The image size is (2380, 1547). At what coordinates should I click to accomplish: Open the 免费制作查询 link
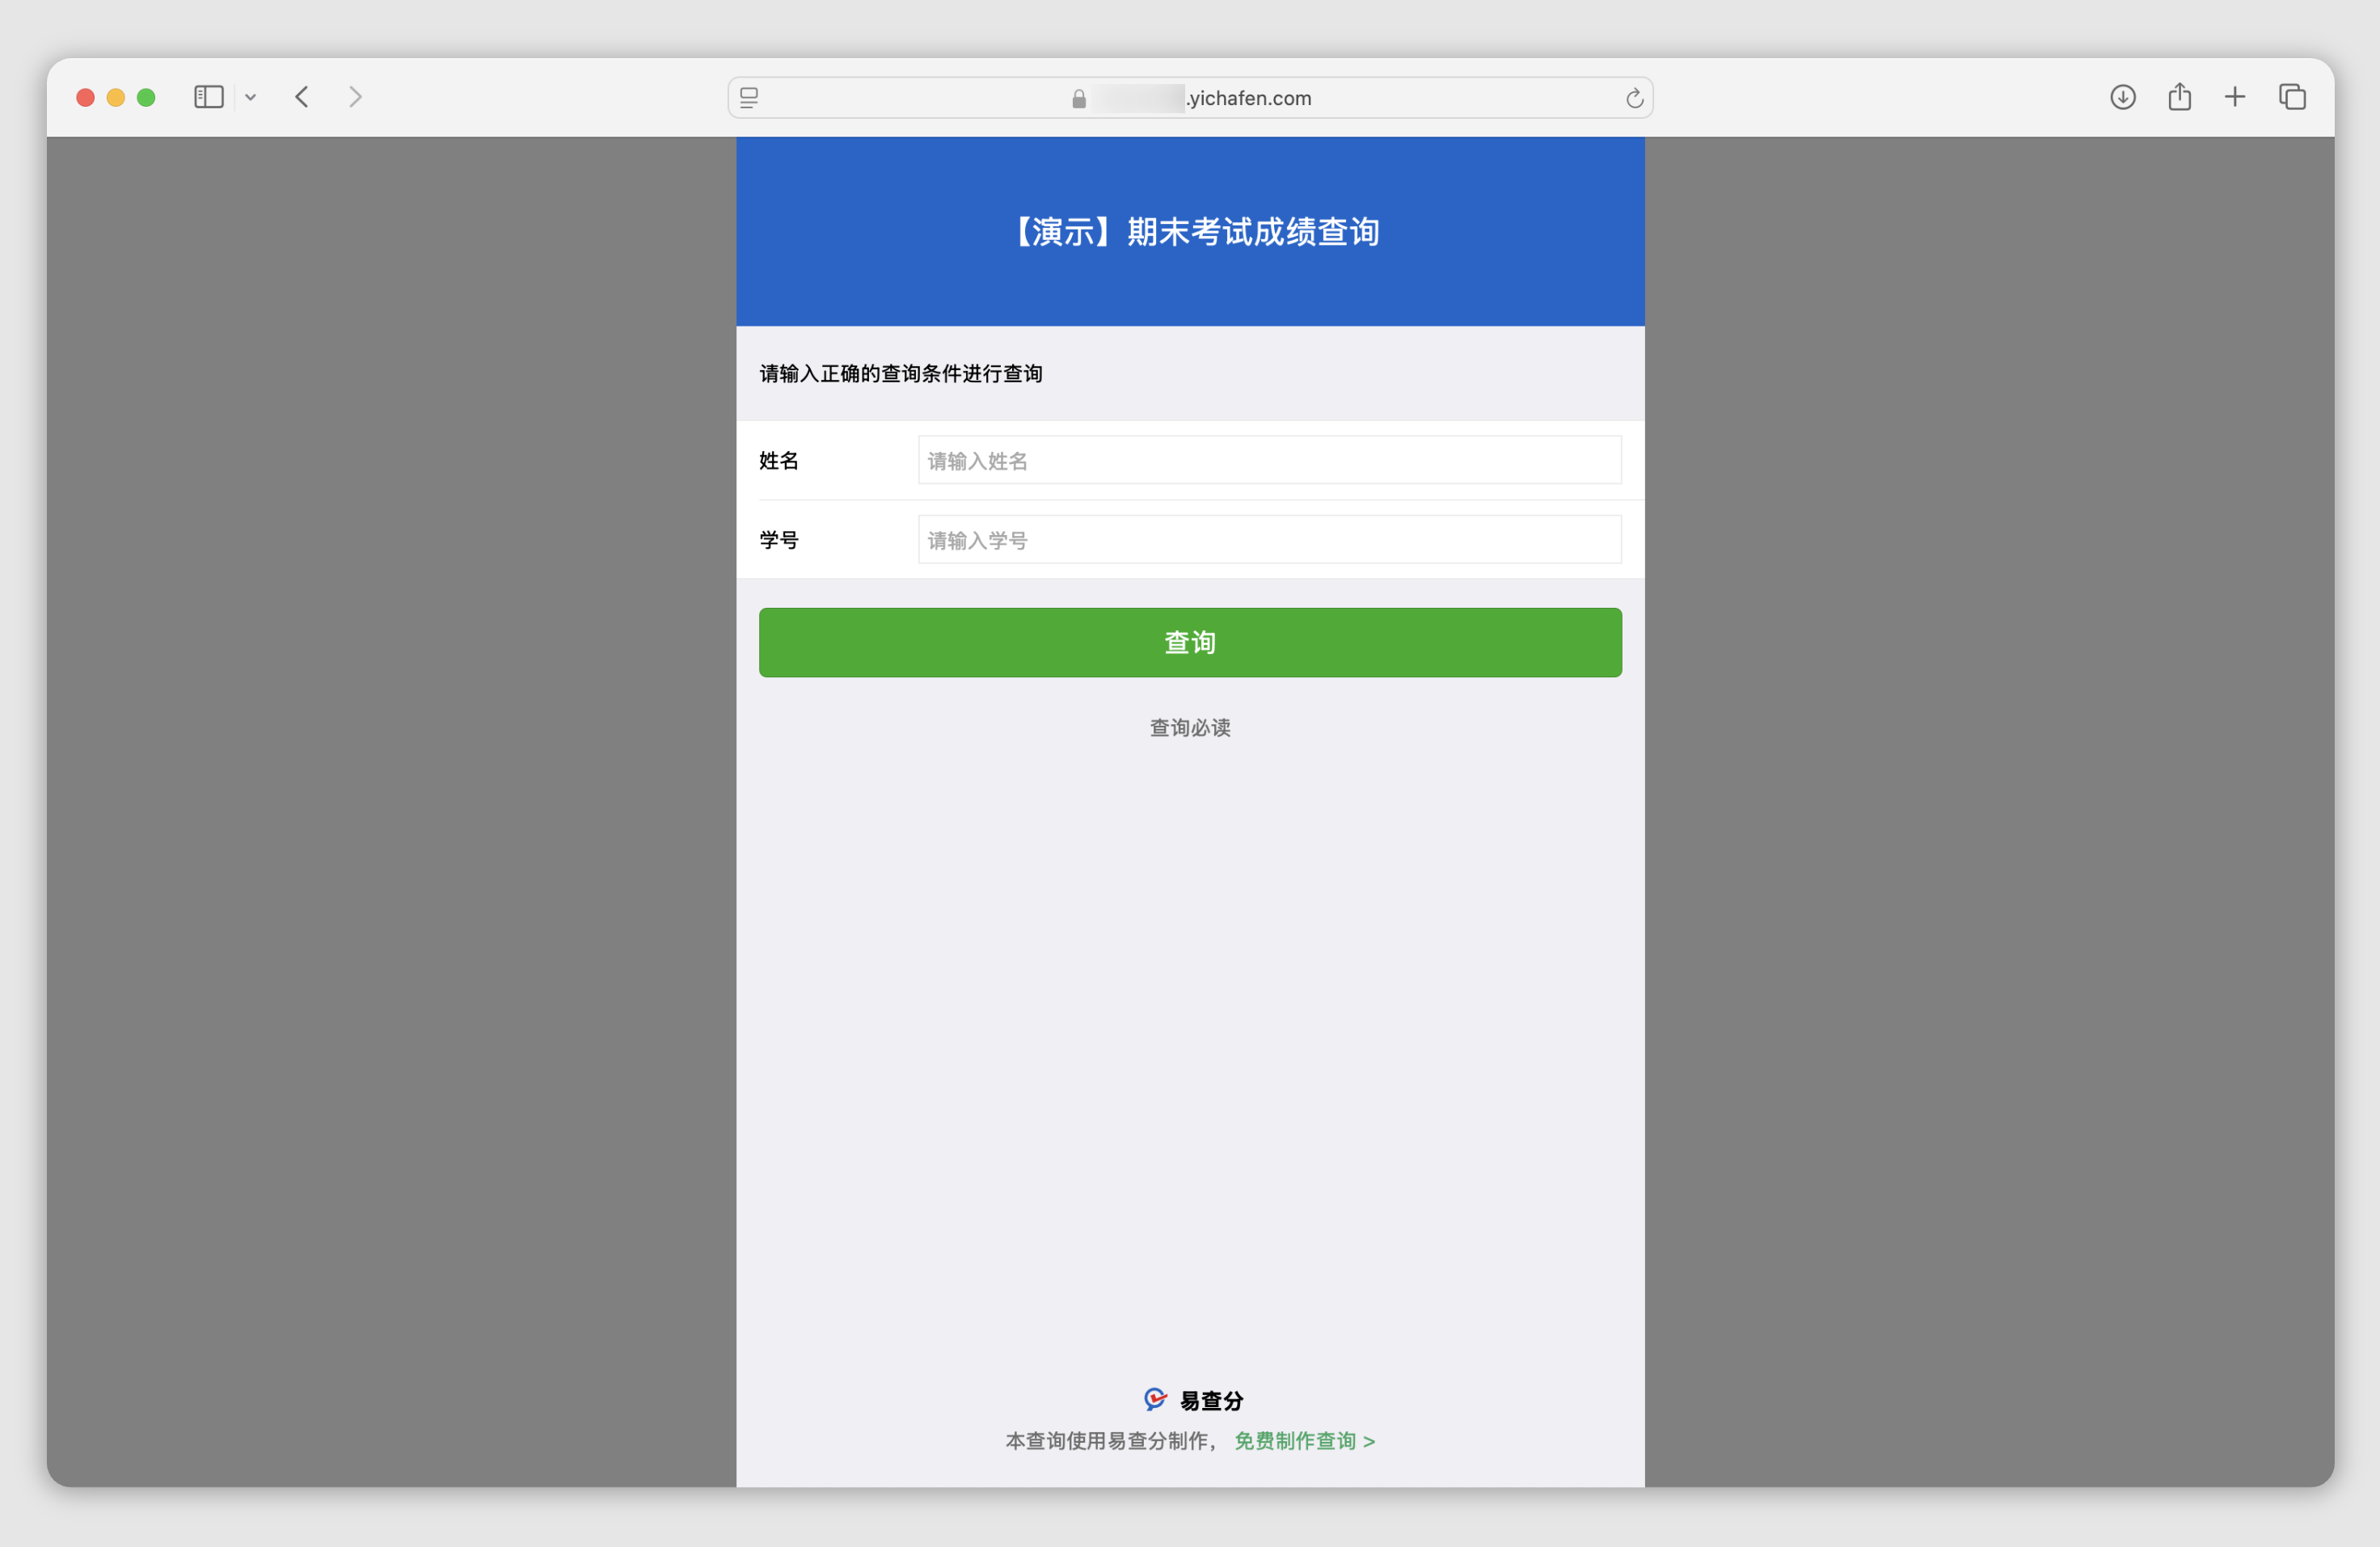1304,1441
